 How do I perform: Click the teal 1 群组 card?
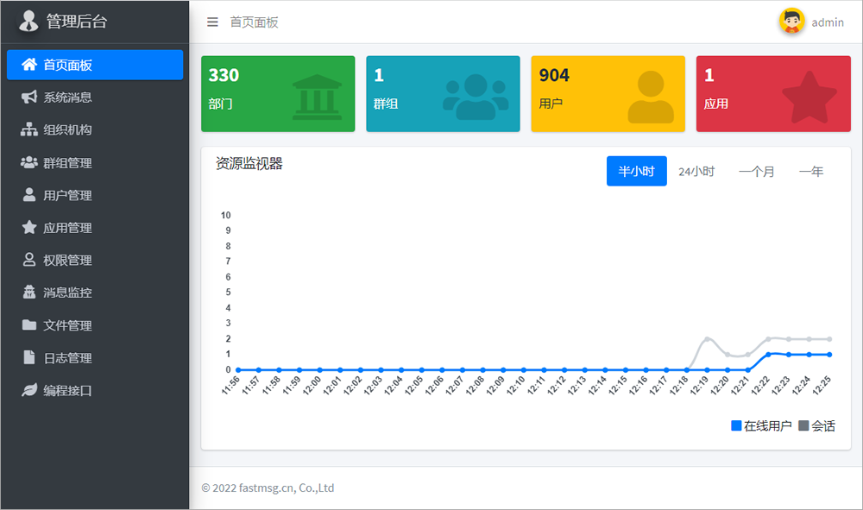coord(443,93)
